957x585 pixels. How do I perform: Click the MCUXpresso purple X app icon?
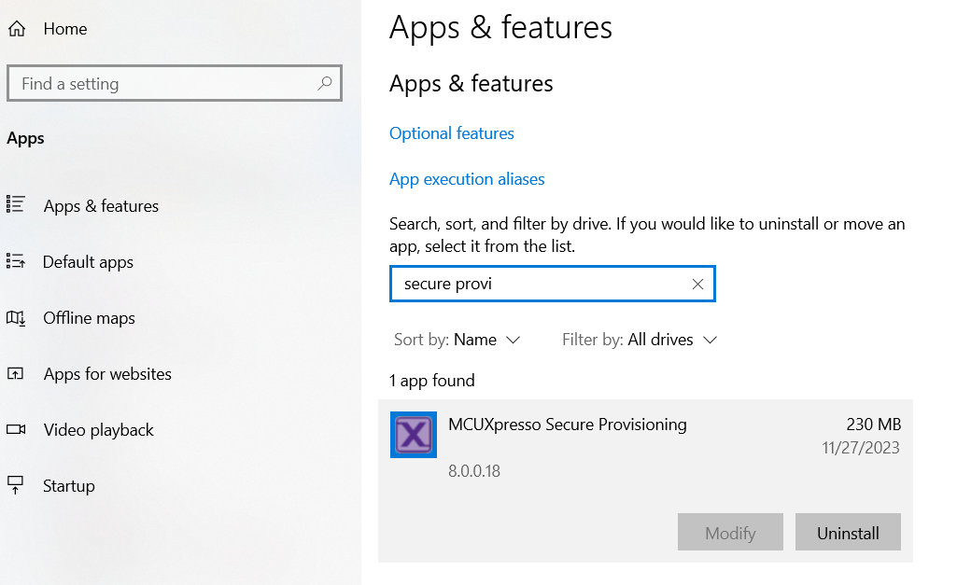(414, 435)
